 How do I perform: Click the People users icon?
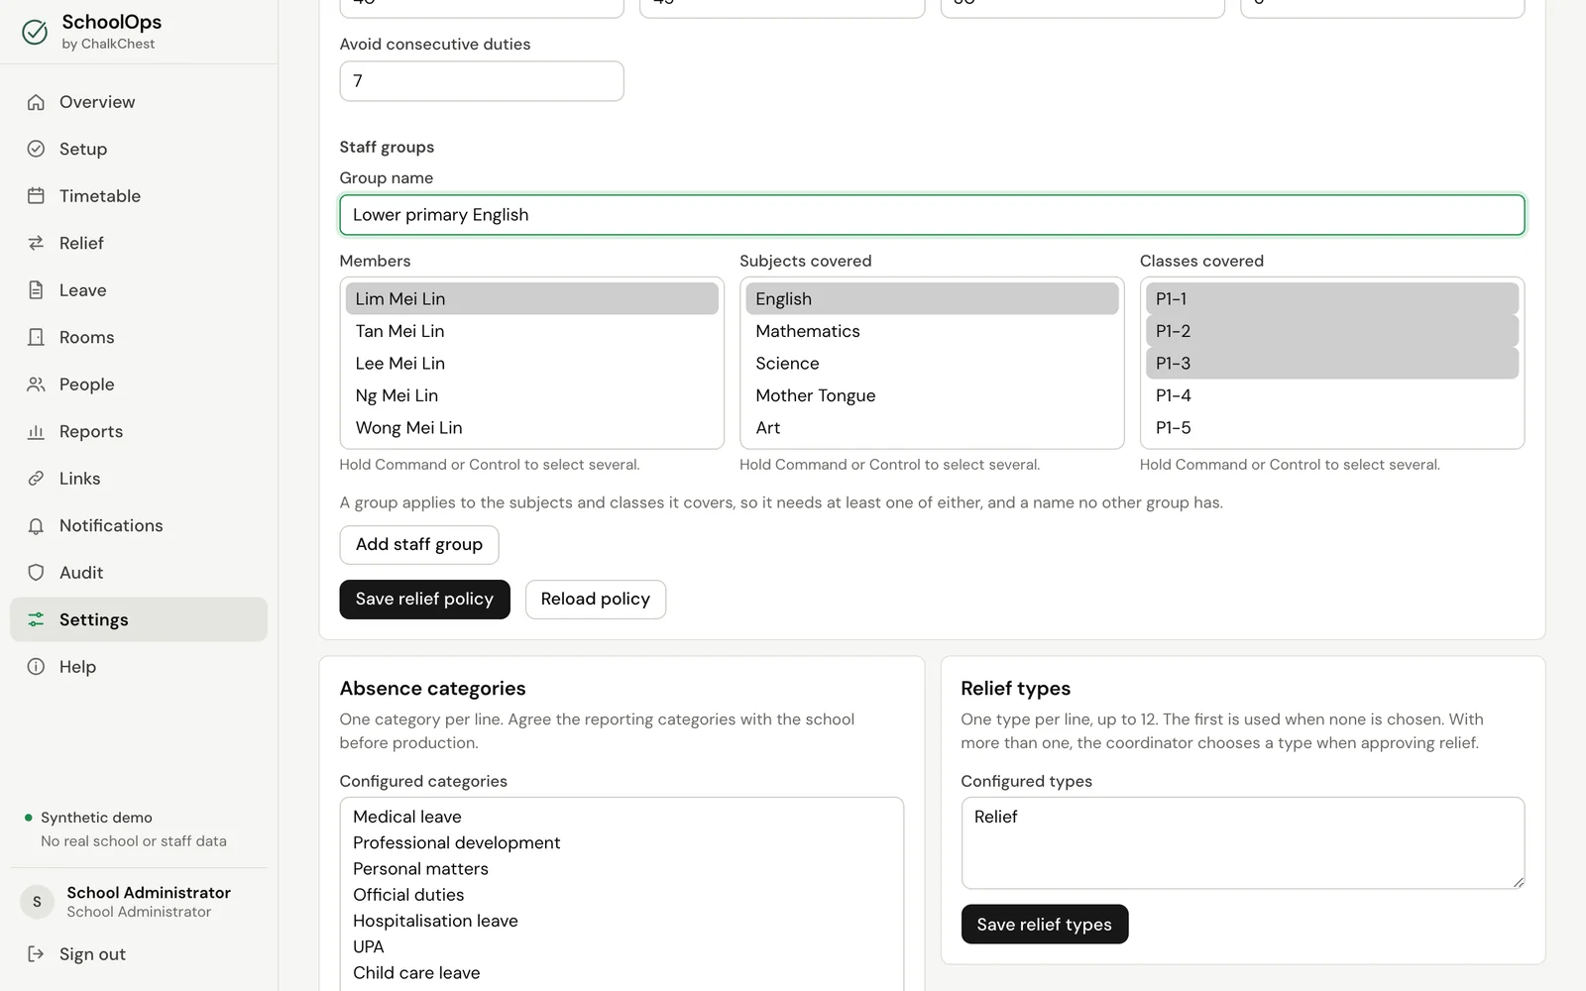[x=36, y=385]
